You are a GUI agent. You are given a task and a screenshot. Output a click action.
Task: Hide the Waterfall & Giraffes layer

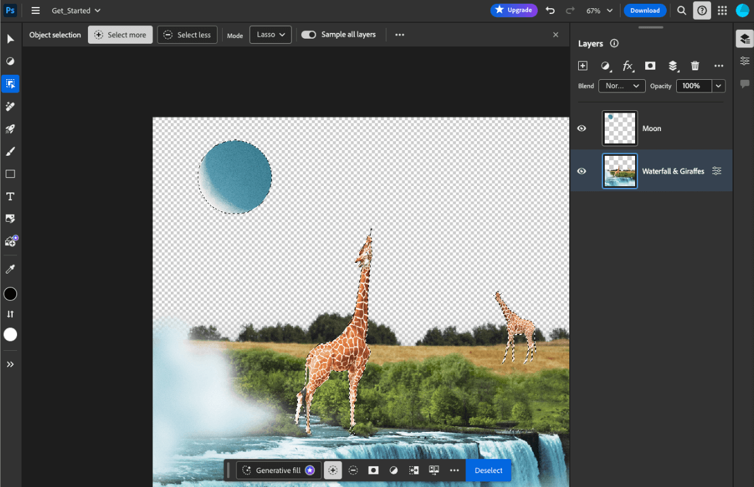click(581, 170)
